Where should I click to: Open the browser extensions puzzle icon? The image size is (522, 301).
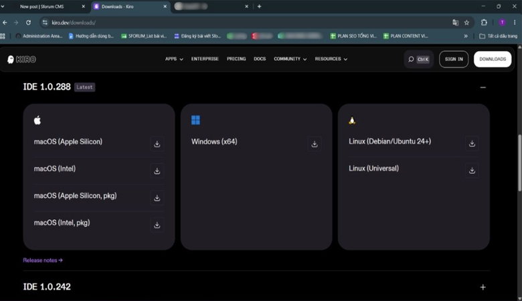[x=484, y=23]
